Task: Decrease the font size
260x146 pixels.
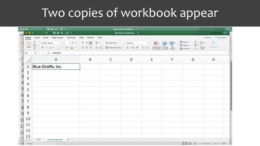Action: point(76,43)
